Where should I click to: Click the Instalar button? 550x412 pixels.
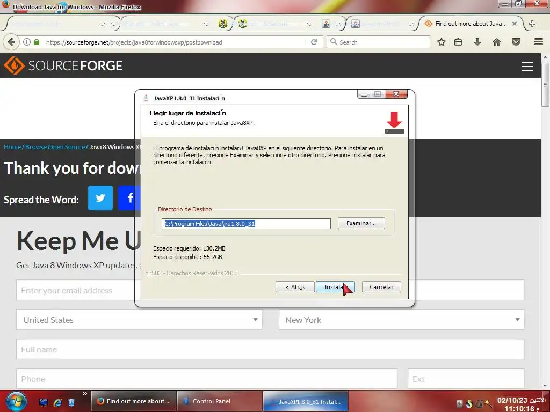point(335,287)
